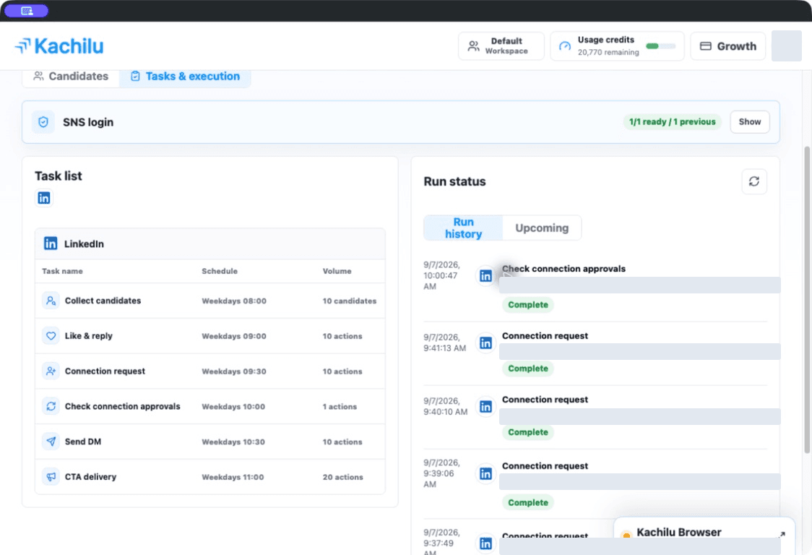Click the Collect candidates task icon
Viewport: 812px width, 555px height.
coord(51,301)
